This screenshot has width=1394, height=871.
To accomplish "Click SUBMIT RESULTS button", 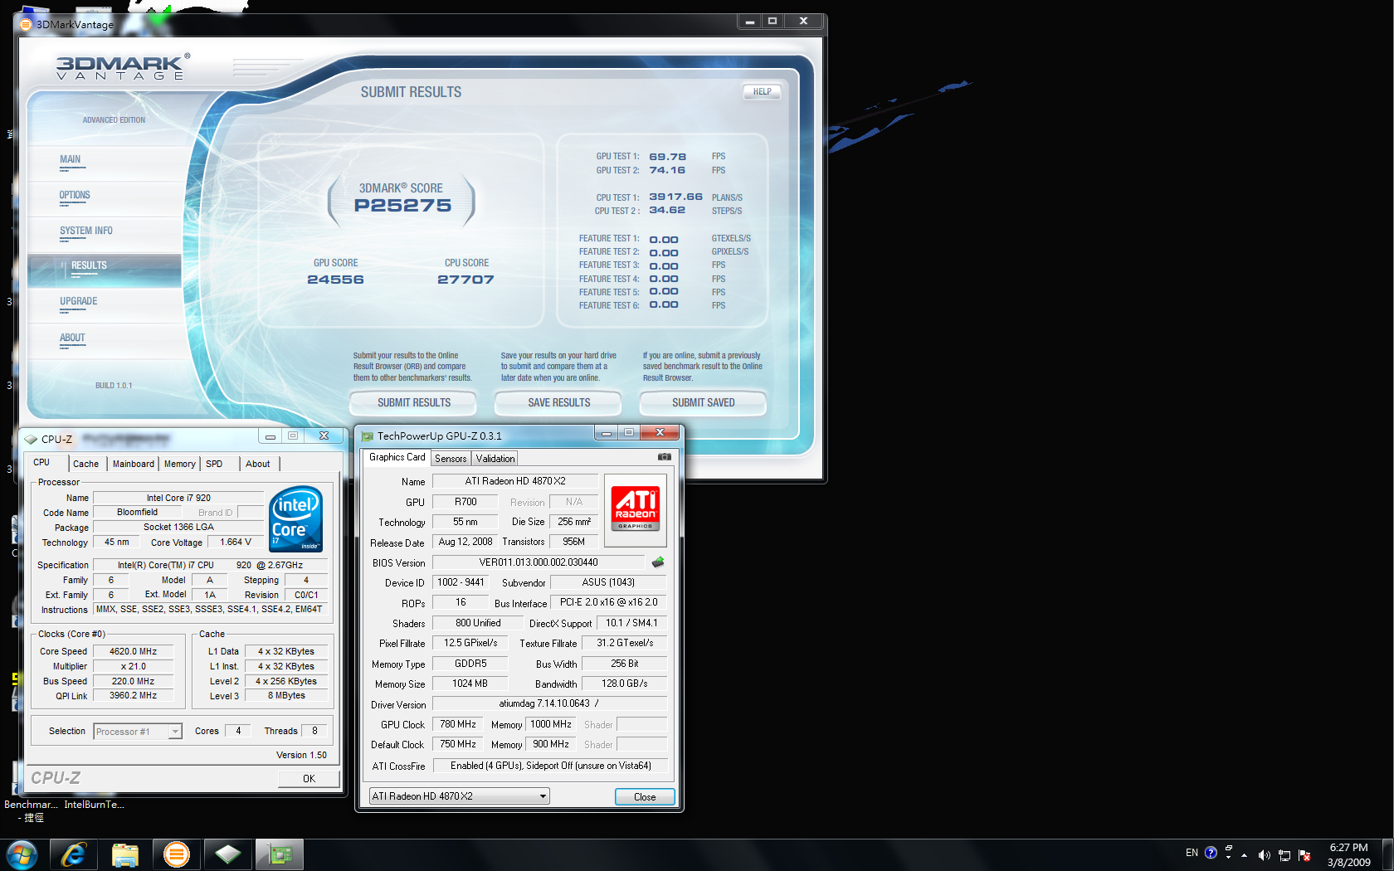I will pyautogui.click(x=413, y=402).
